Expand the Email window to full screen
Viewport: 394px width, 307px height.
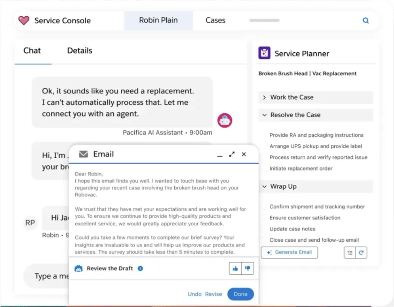[232, 154]
